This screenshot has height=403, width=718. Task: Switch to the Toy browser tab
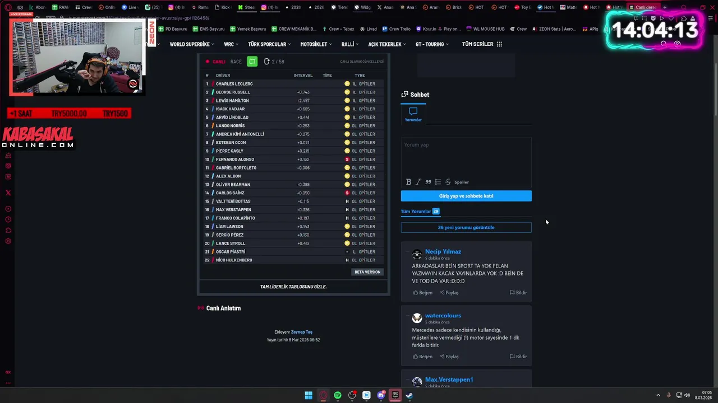[522, 7]
